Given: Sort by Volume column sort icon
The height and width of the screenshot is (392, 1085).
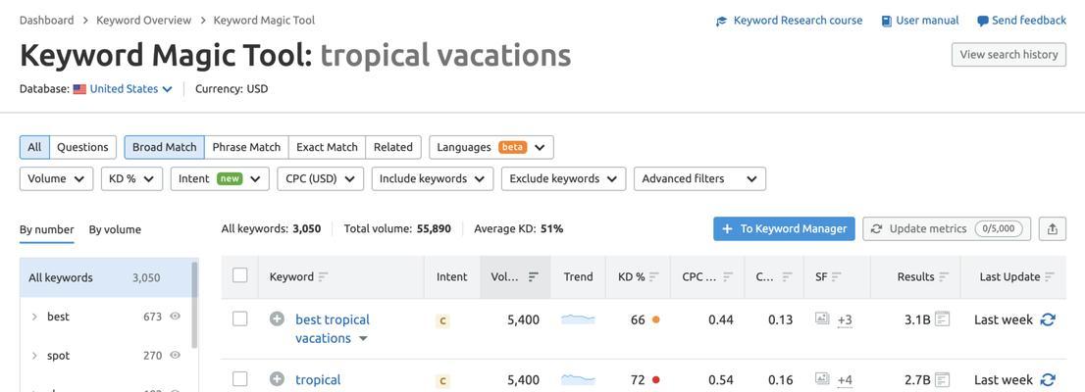Looking at the screenshot, I should 533,276.
